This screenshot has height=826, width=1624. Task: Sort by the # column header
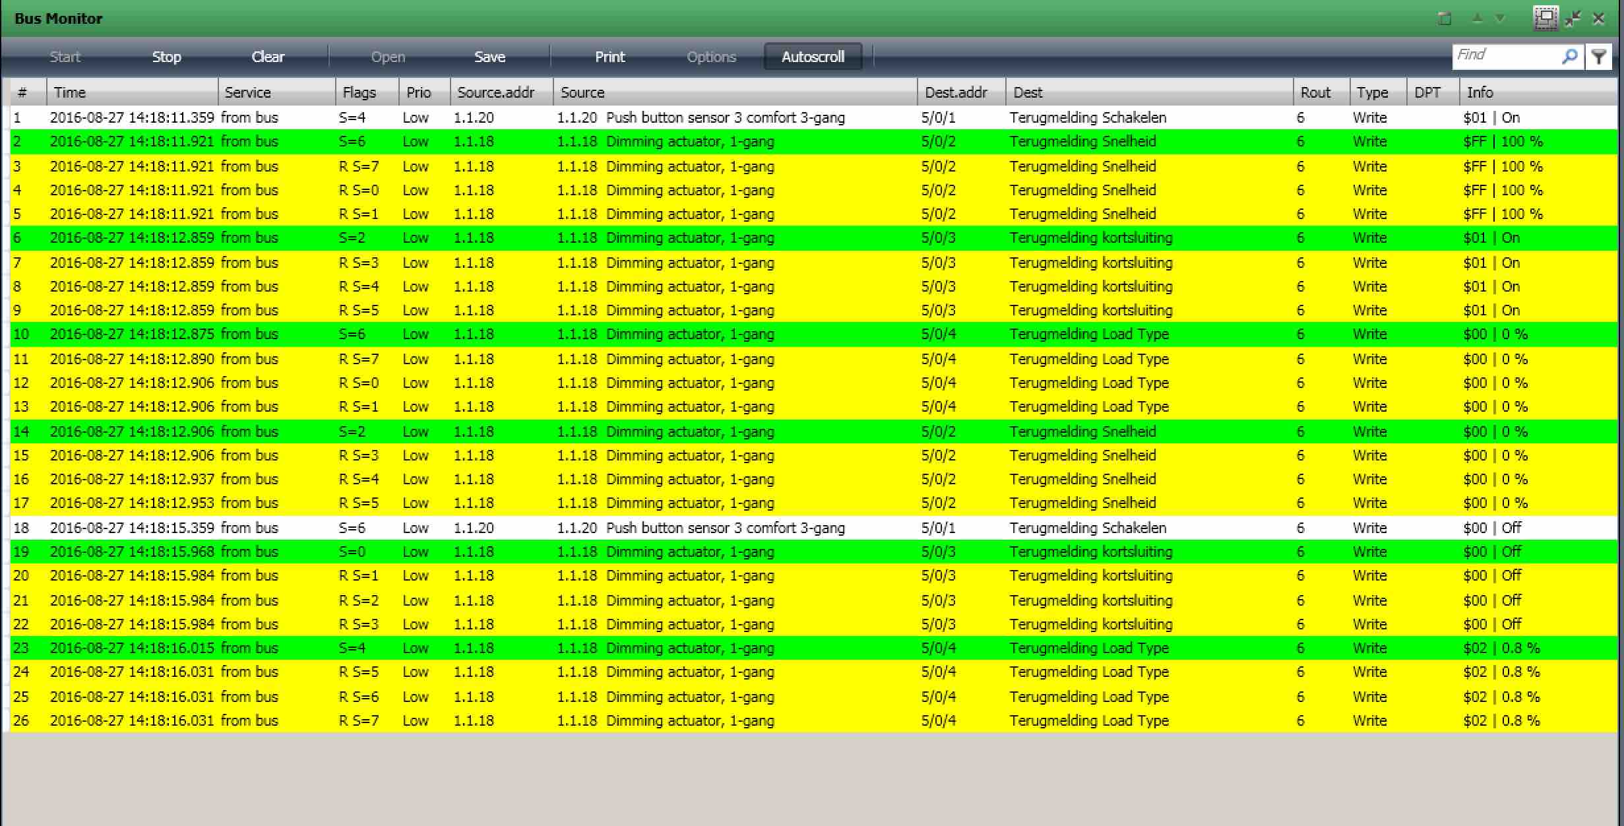pyautogui.click(x=27, y=92)
